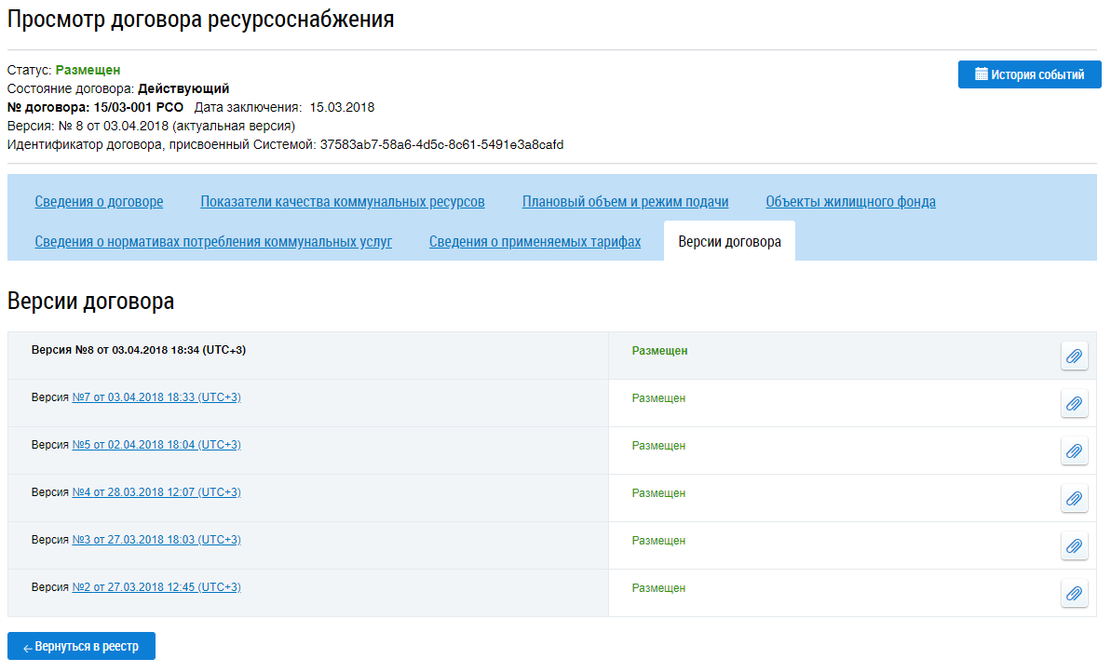View version №4 dated 28.03.2018

point(156,492)
